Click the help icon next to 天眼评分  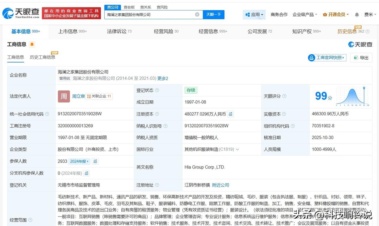click(x=284, y=96)
